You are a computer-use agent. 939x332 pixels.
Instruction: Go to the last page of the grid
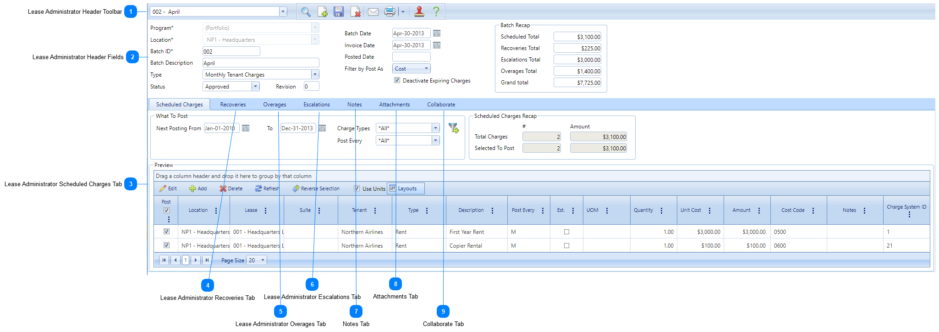207,260
